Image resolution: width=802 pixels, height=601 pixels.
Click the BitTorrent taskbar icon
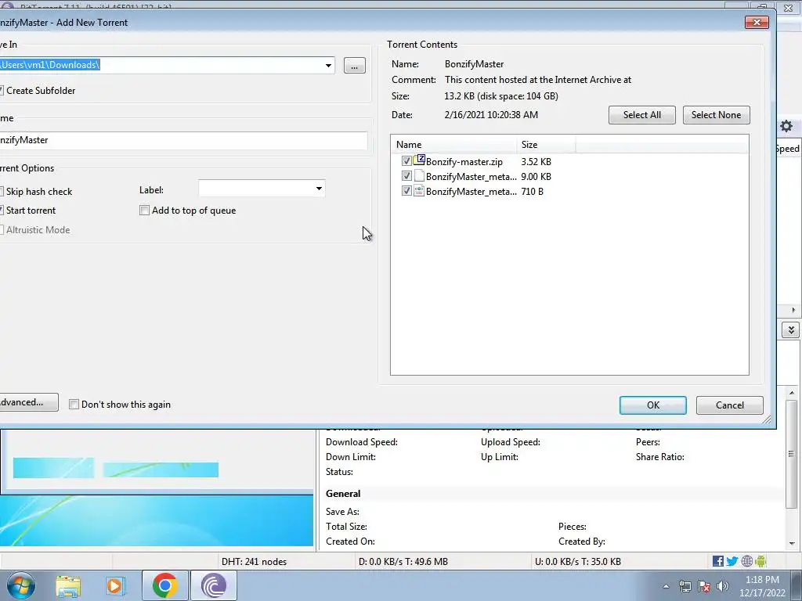point(214,585)
